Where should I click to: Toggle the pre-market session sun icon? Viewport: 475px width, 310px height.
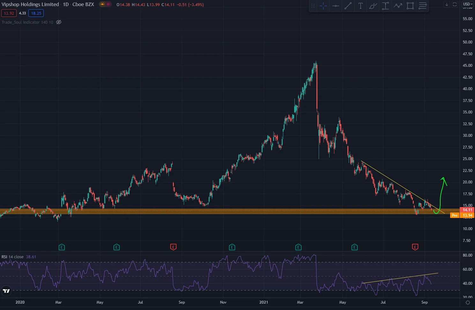pos(102,4)
